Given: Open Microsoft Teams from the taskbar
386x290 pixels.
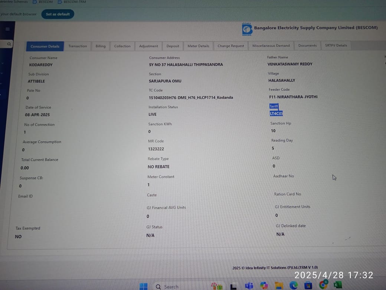Looking at the screenshot, I should click(249, 286).
